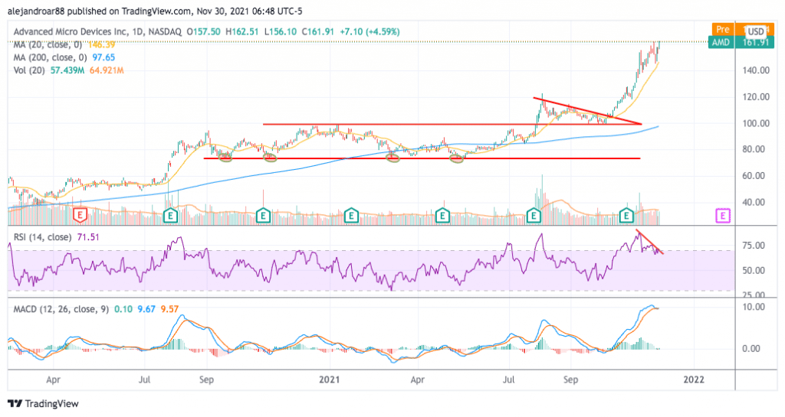
Task: Select the MA (20, close, 0) indicator legend
Action: [x=48, y=44]
